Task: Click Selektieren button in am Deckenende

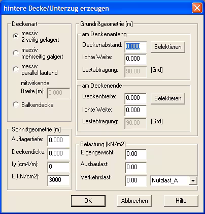Action: point(168,98)
